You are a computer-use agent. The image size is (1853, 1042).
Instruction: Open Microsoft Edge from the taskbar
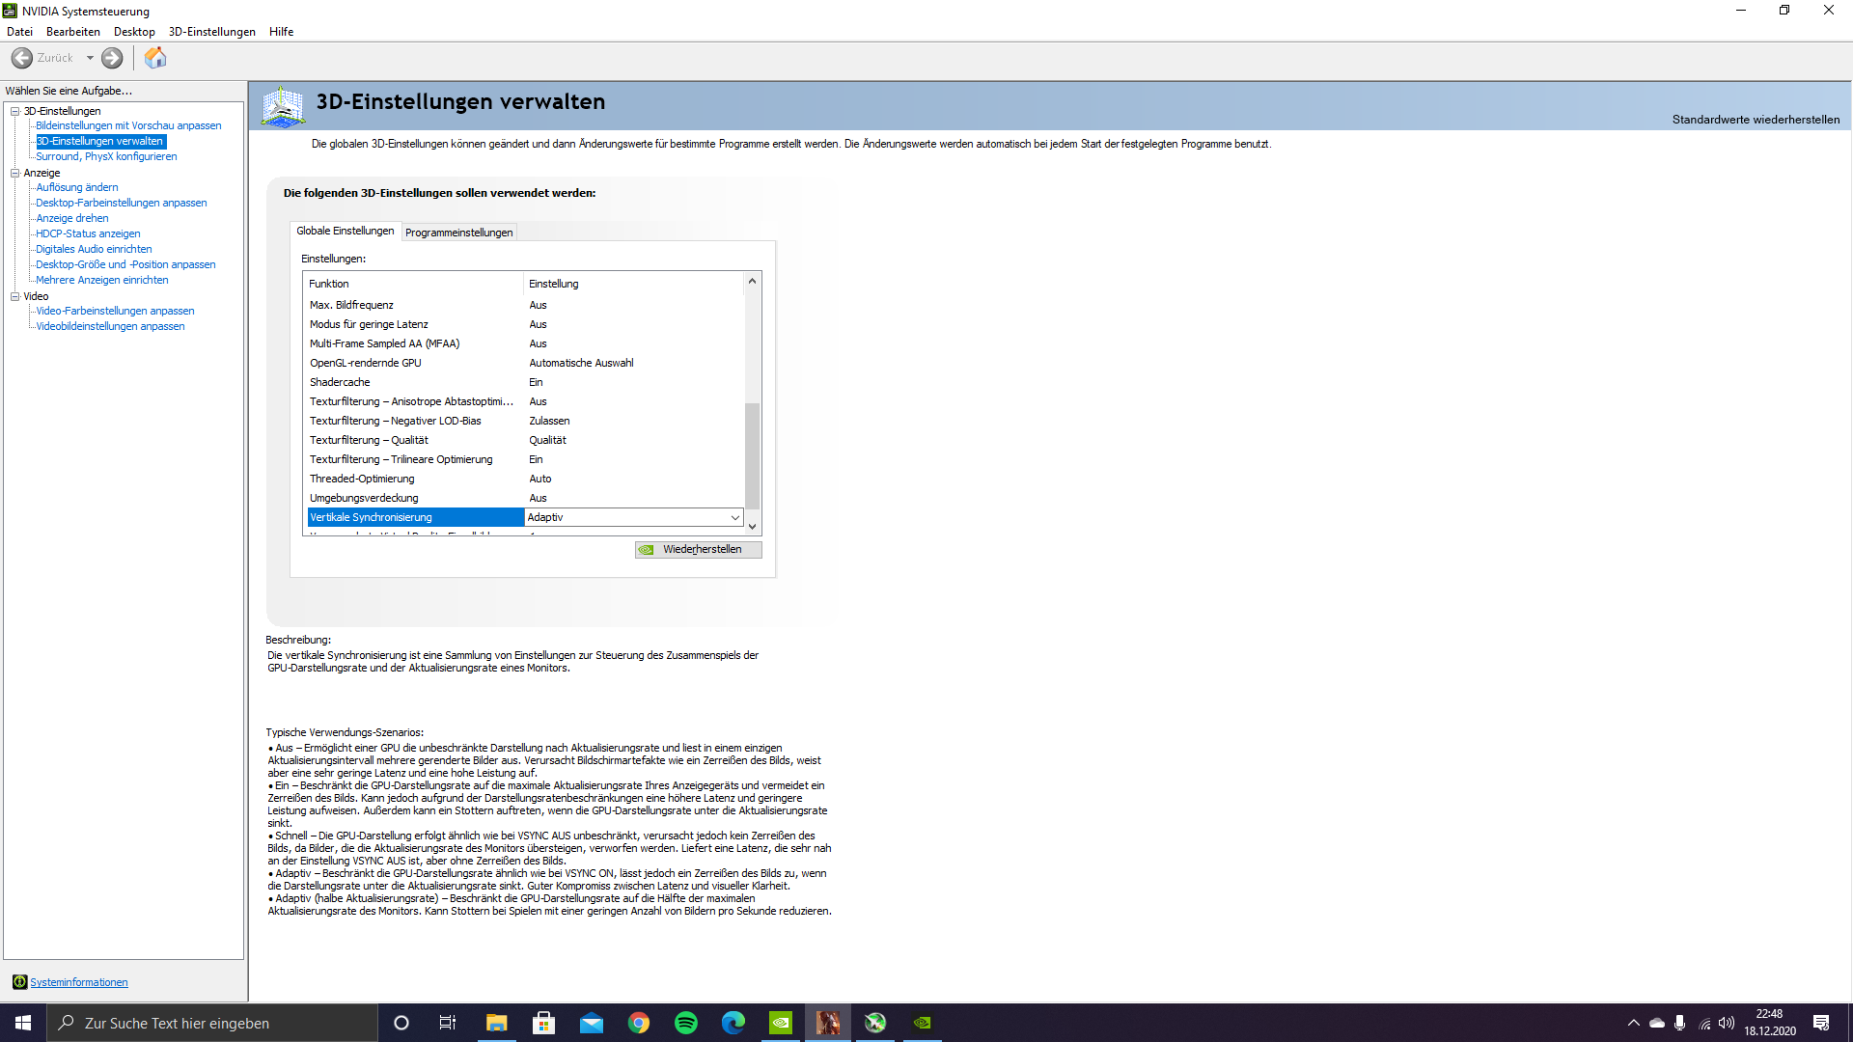click(x=733, y=1023)
